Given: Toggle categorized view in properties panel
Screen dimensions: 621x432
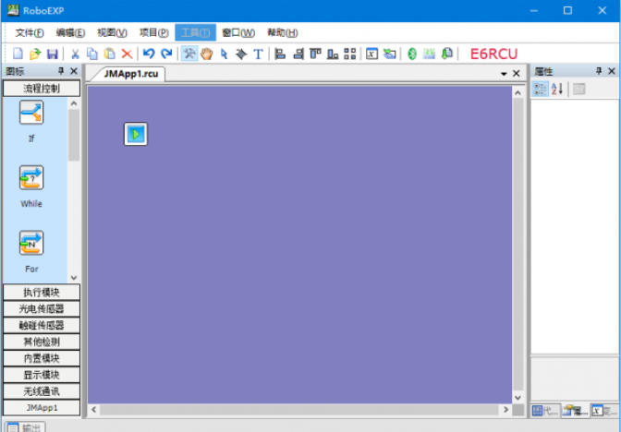Looking at the screenshot, I should pos(541,89).
